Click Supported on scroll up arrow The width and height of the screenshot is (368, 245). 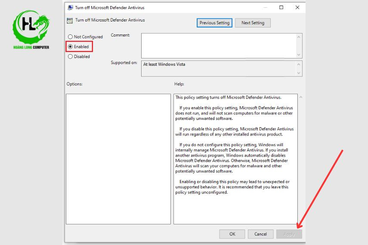click(x=299, y=64)
